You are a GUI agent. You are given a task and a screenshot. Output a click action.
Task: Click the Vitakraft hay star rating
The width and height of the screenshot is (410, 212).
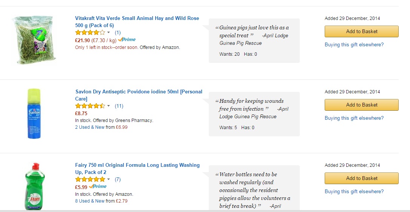(x=90, y=32)
